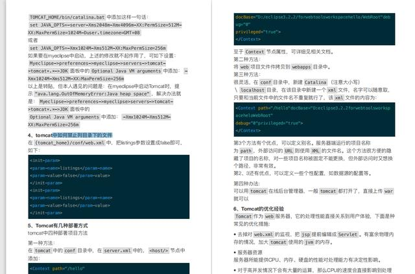
Task: Click the word 或者 on left page
Action: 33,40
